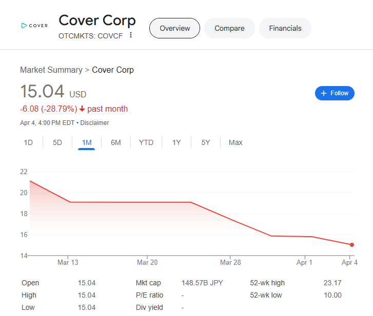Click the Market Summary breadcrumb link
The height and width of the screenshot is (316, 373).
tap(51, 70)
